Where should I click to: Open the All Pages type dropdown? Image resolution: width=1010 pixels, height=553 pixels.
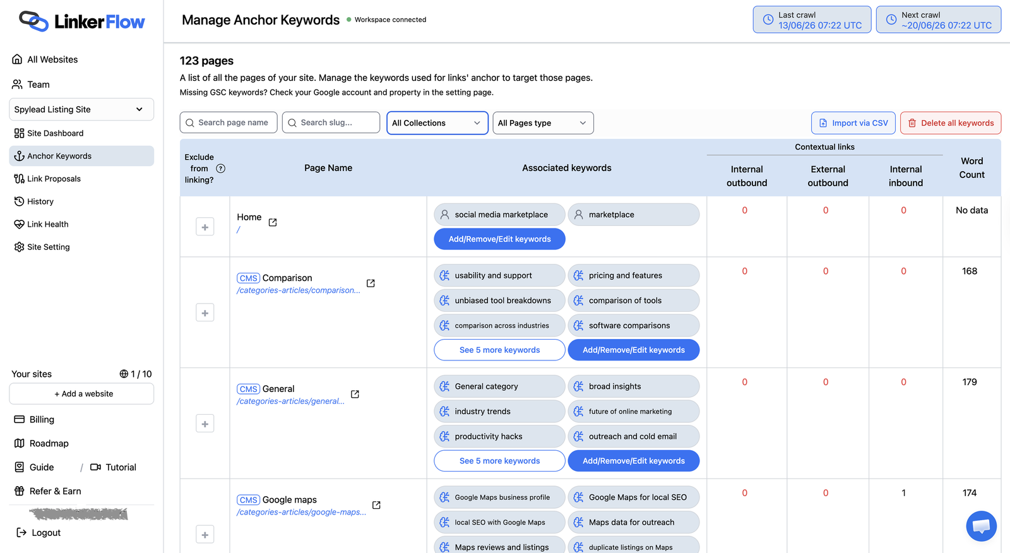543,123
